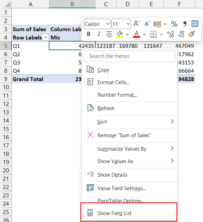Image resolution: width=203 pixels, height=222 pixels.
Task: Open the Row Labels filter dropdown
Action: click(x=46, y=37)
